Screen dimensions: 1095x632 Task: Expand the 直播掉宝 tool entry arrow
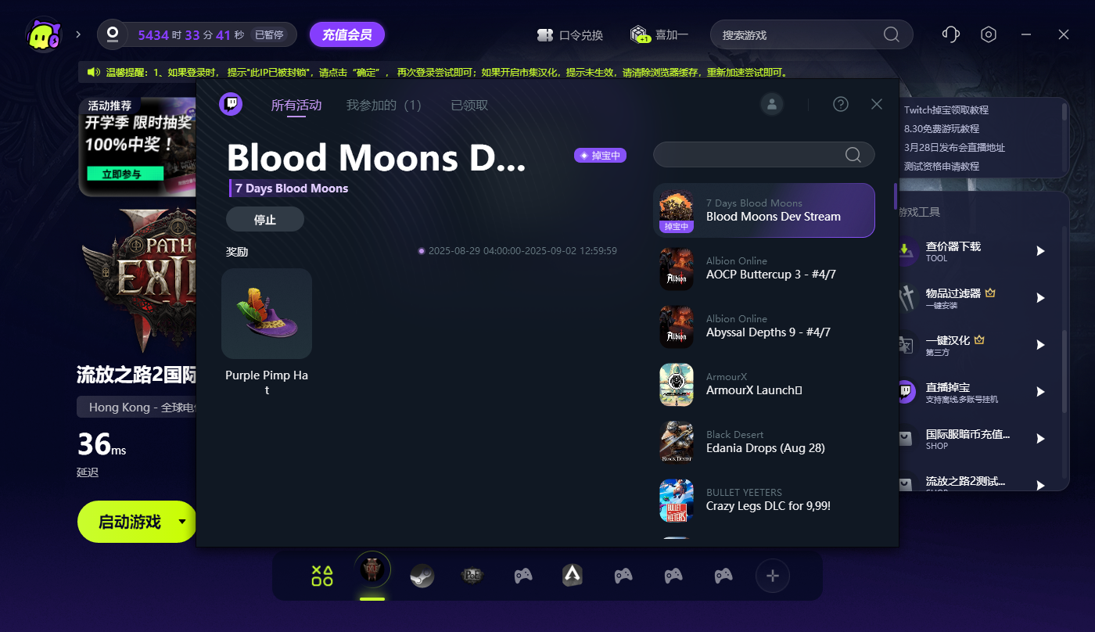point(1040,392)
